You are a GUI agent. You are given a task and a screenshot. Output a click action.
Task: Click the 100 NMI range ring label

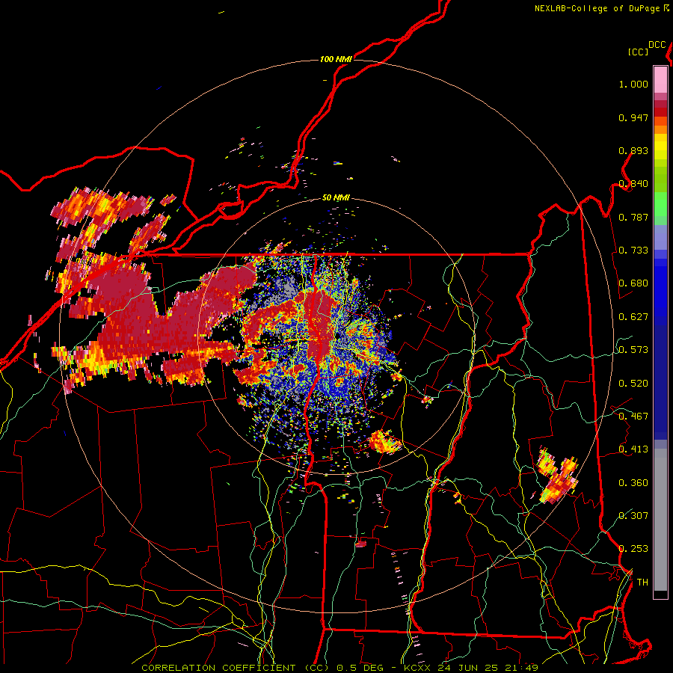(336, 59)
